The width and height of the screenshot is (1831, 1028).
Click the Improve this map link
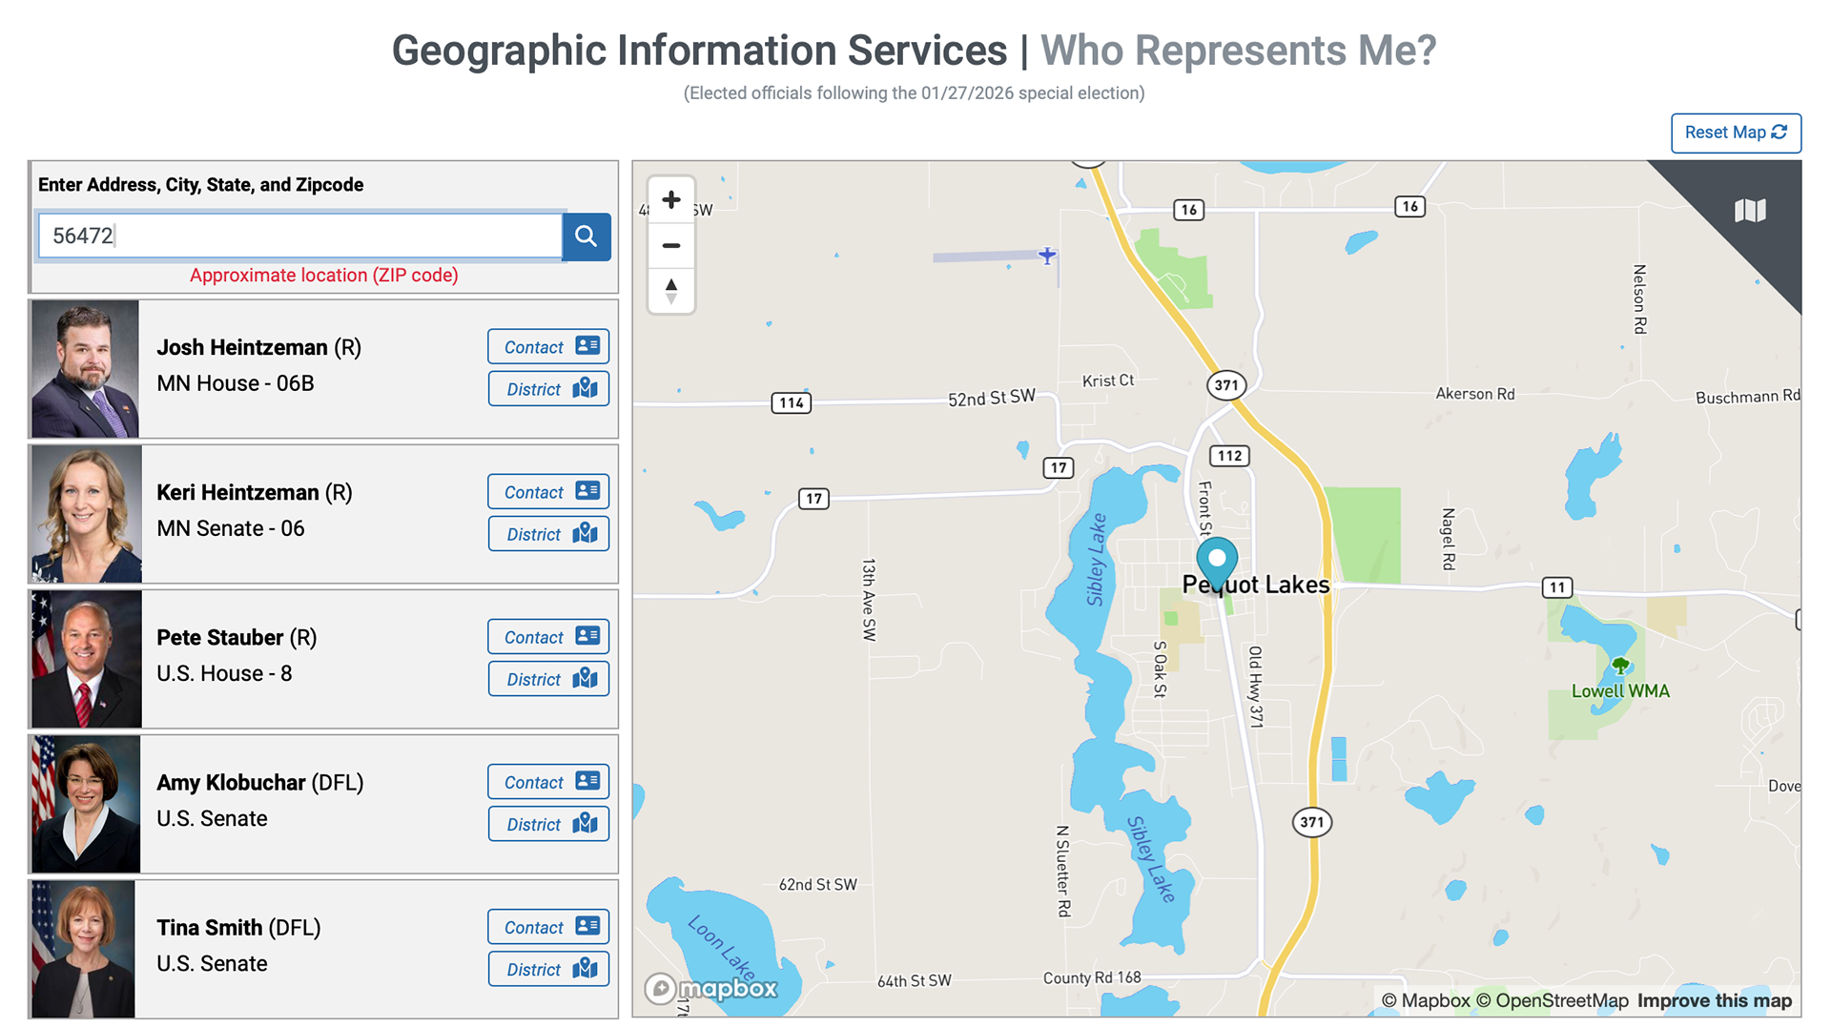1714,1000
